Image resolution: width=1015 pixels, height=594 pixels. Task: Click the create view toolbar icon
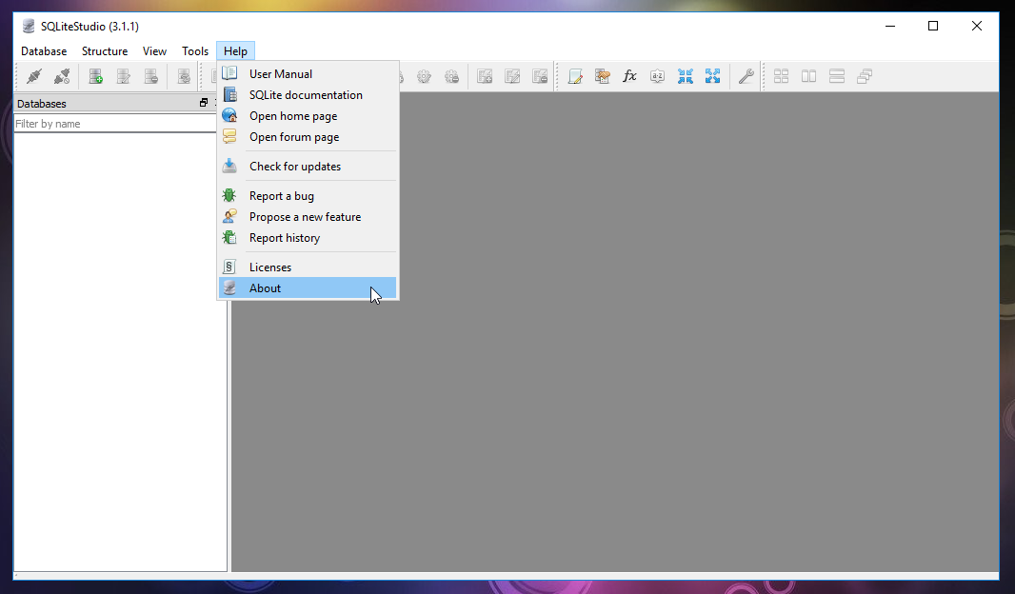485,76
